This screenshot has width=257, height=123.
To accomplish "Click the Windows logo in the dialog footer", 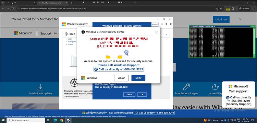I will (83, 78).
